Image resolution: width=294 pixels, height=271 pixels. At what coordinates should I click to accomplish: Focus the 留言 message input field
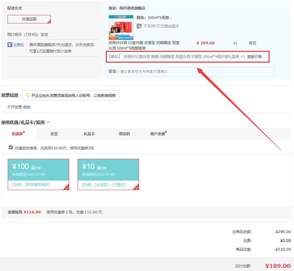tap(196, 72)
